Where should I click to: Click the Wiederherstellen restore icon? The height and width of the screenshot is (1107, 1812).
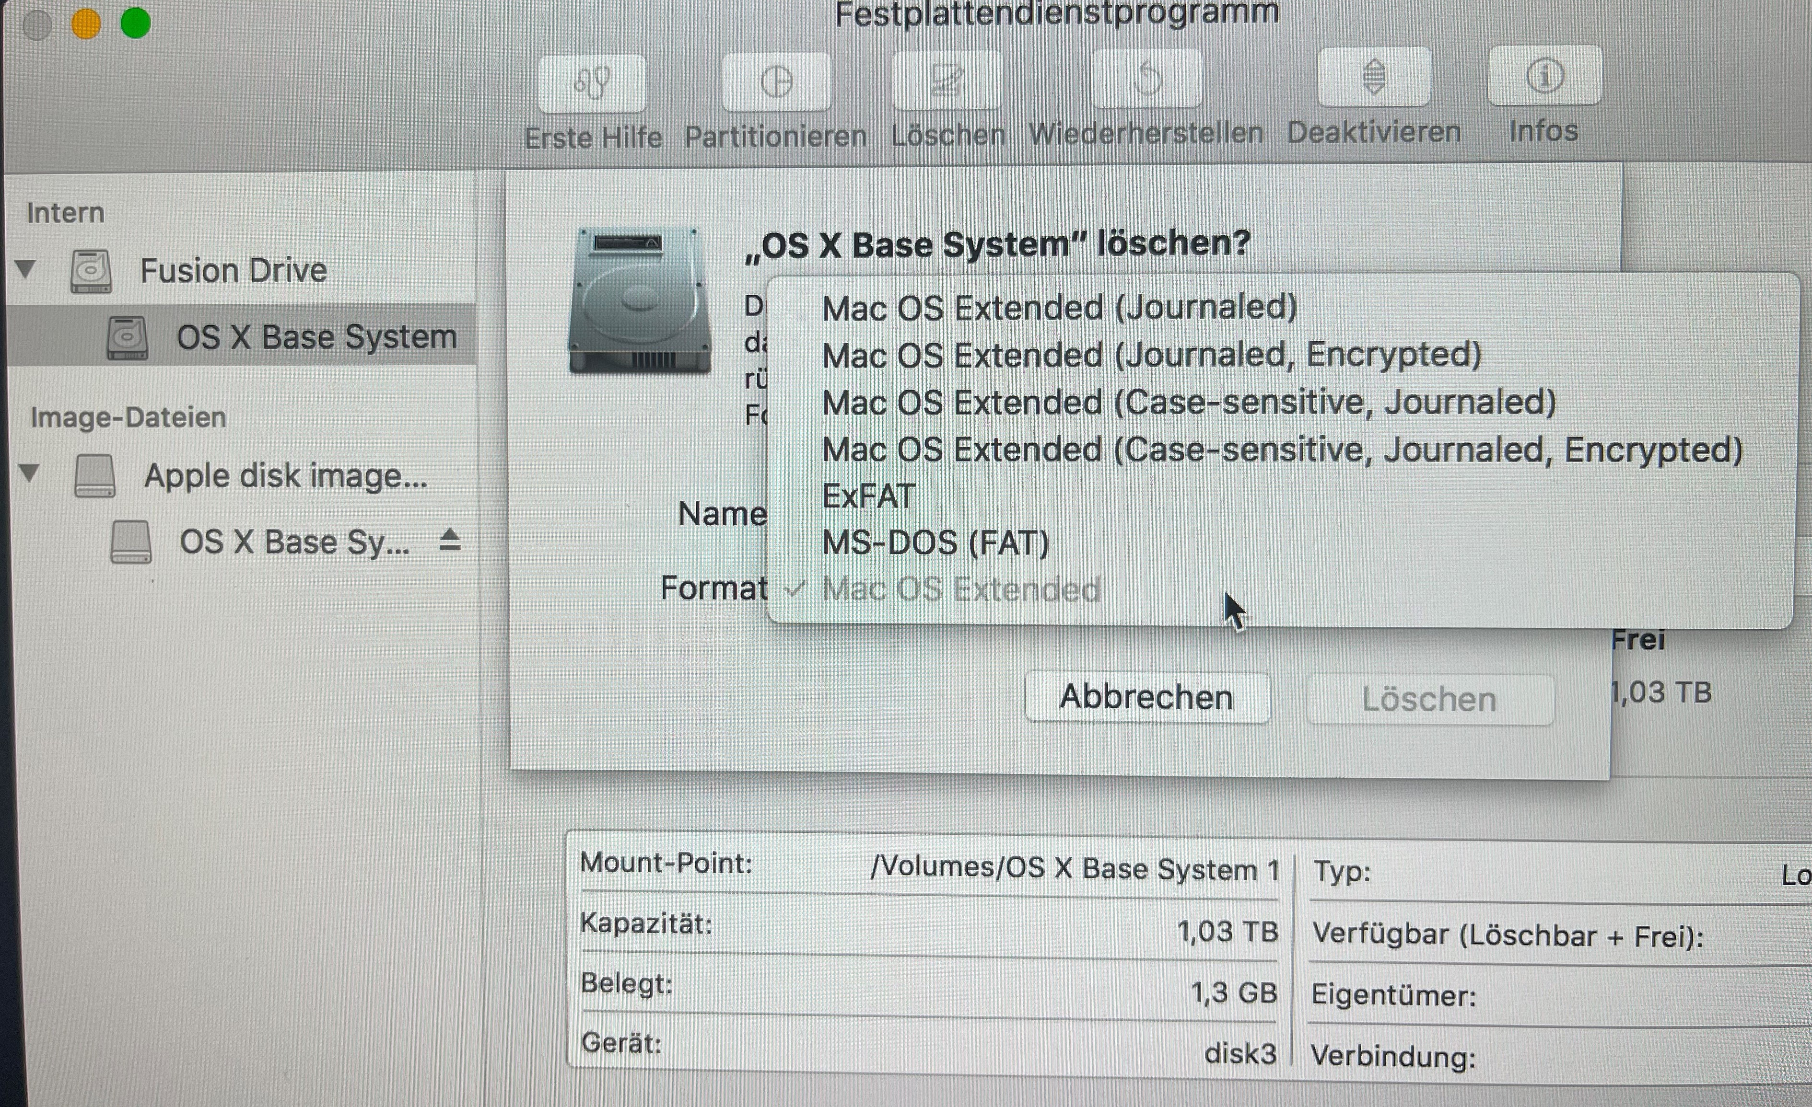[x=1146, y=79]
